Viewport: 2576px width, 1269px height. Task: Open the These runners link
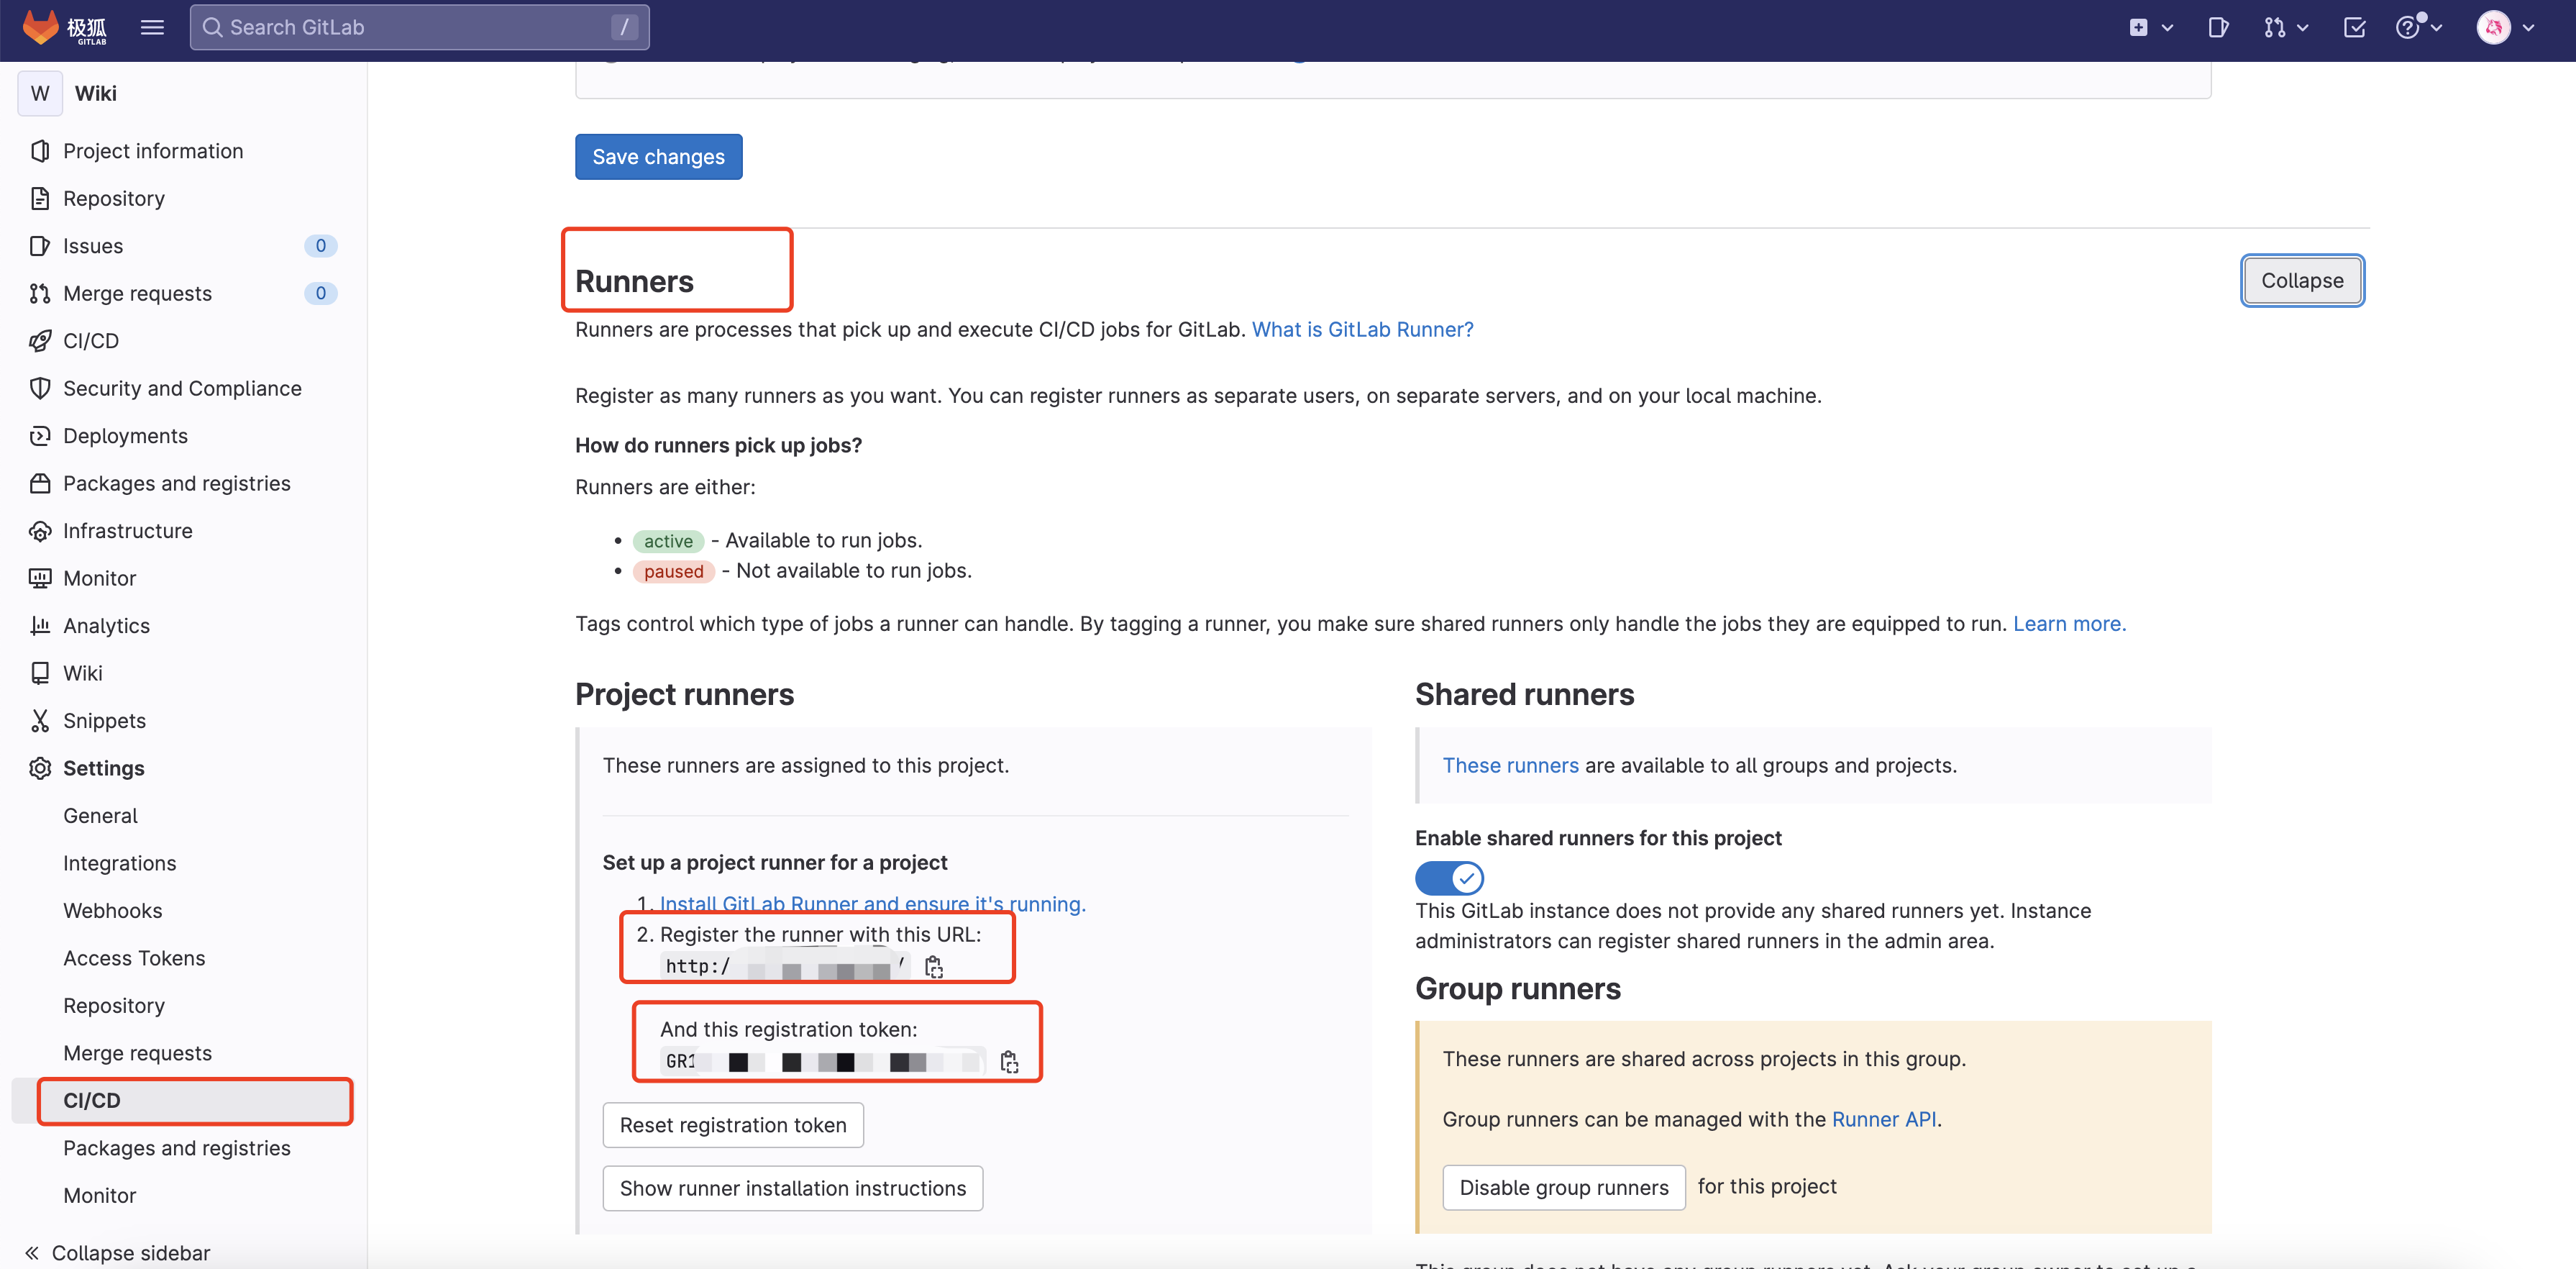[1510, 766]
